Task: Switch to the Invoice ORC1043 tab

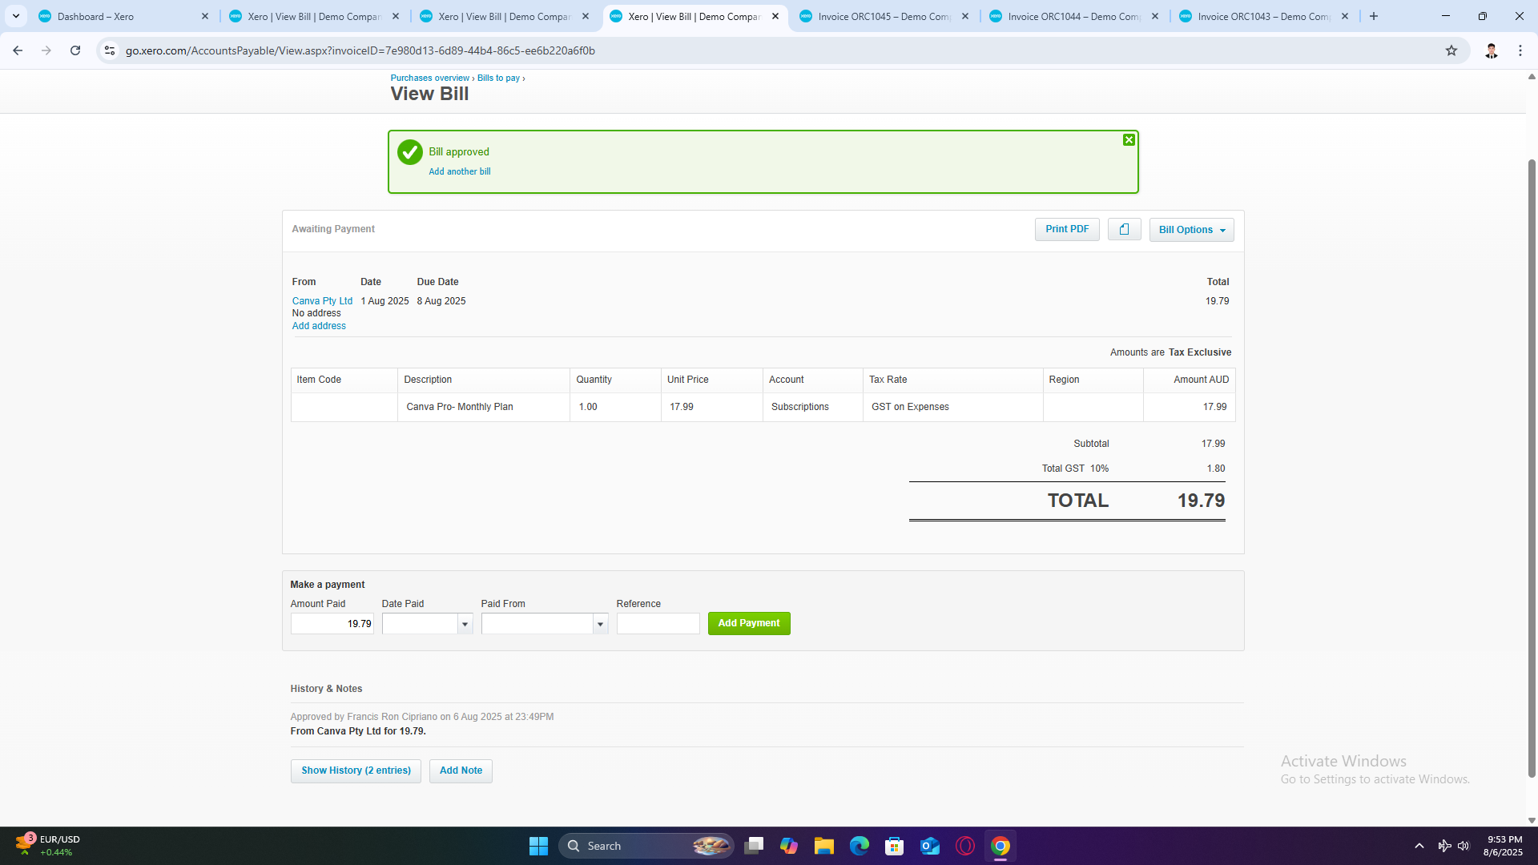Action: pyautogui.click(x=1264, y=16)
